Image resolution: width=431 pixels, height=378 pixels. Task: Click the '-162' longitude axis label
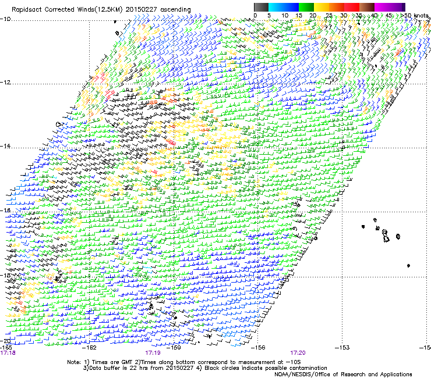(90, 348)
